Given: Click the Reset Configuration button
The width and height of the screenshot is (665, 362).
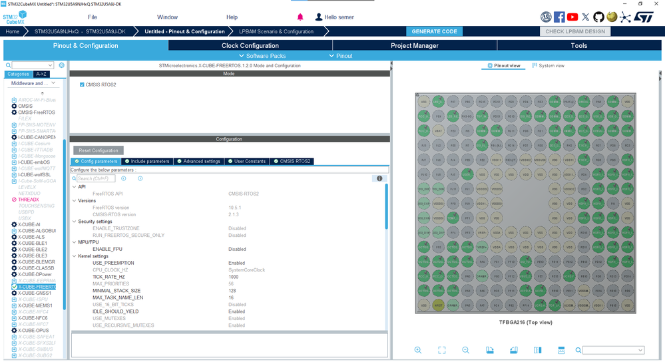Looking at the screenshot, I should point(99,150).
